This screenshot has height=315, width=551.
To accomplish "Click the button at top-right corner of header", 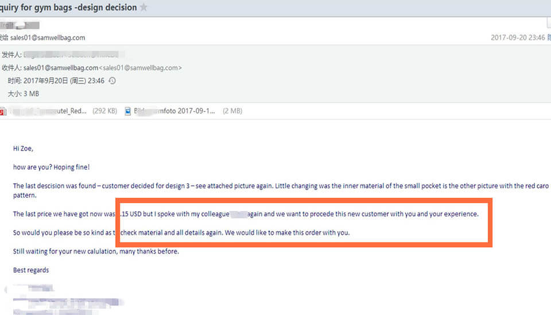I will pyautogui.click(x=548, y=23).
